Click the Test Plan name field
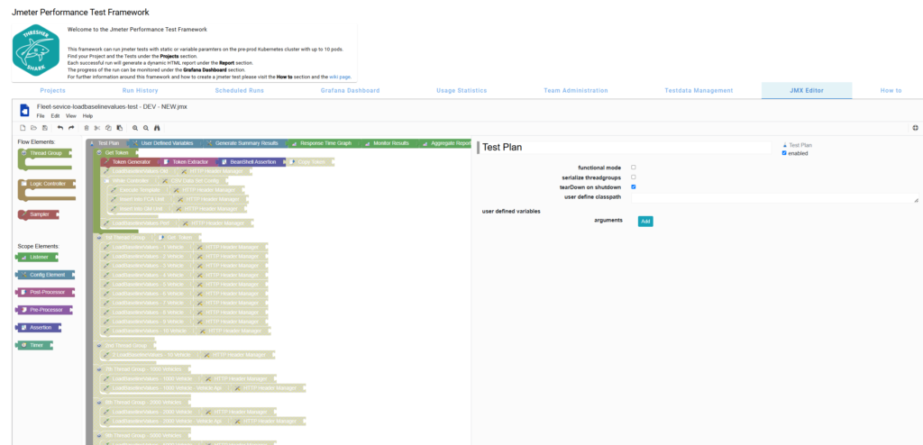The height and width of the screenshot is (445, 923). [626, 148]
